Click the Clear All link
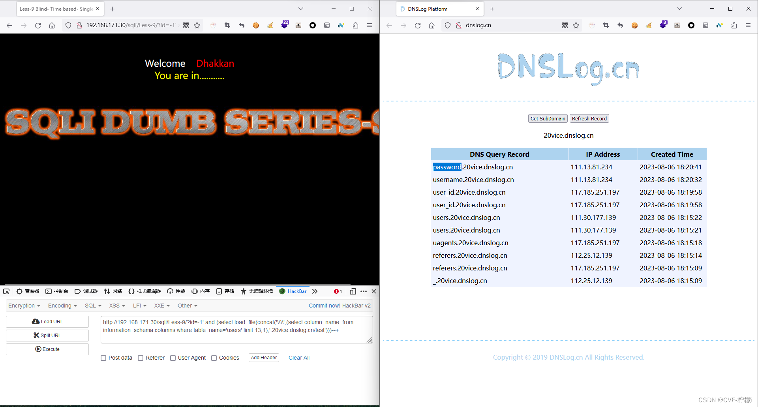This screenshot has height=407, width=758. click(x=299, y=358)
